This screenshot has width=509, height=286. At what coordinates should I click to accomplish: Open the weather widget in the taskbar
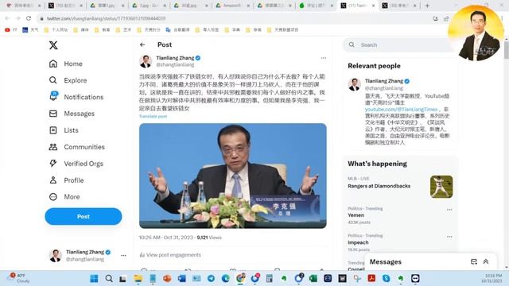19,278
